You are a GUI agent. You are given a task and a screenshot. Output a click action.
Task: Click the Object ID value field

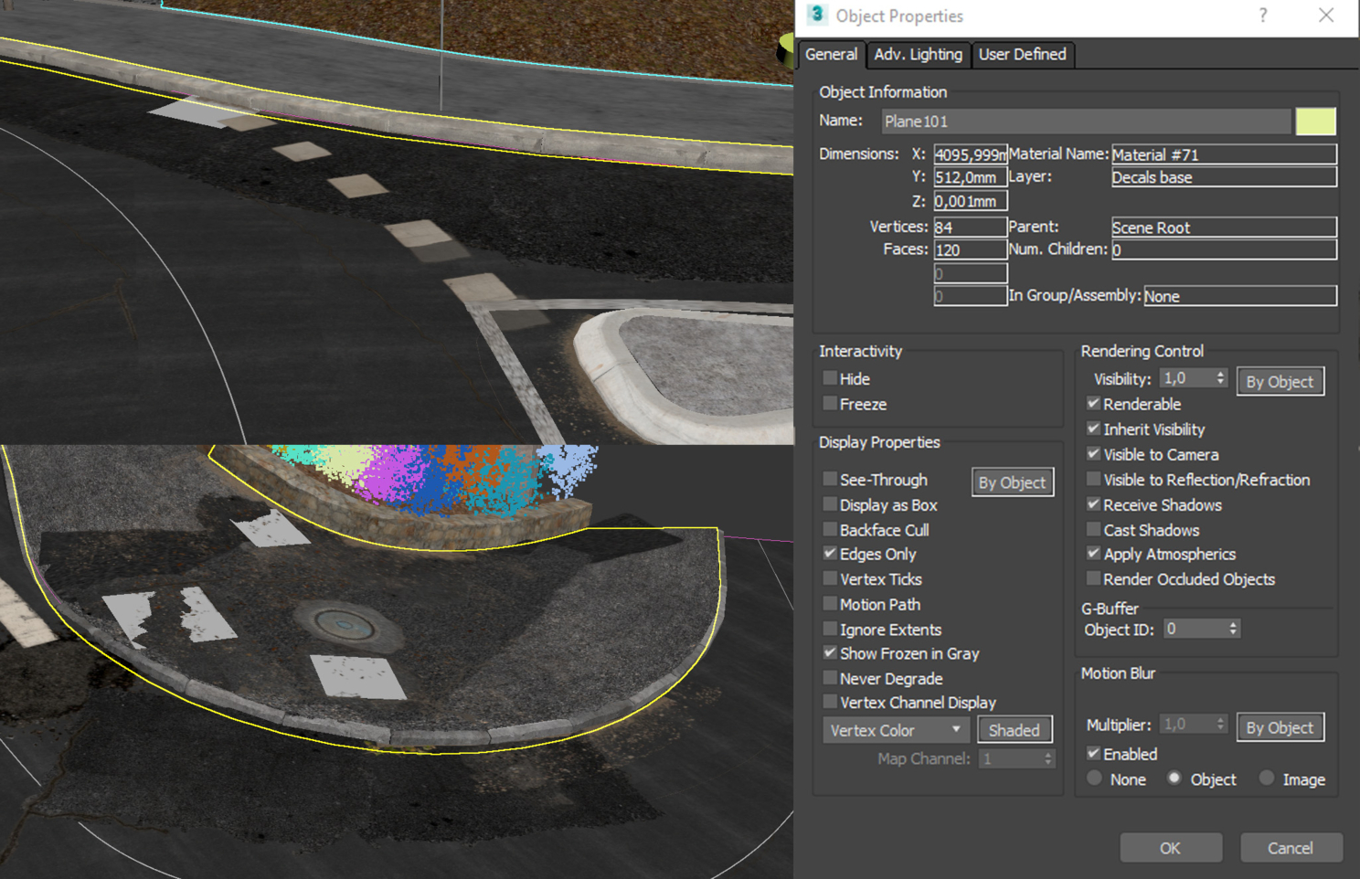click(x=1194, y=629)
